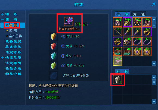Click equipment list scroll down arrow
Screen dimensions: 158x110
154,63
